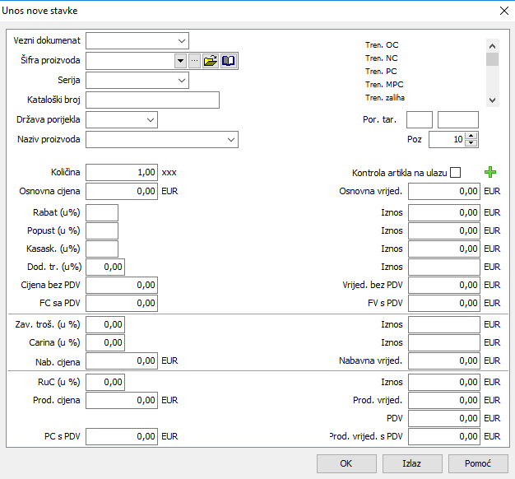This screenshot has height=479, width=515.
Task: Open the Šifra proizvoda dropdown arrow
Action: (180, 61)
